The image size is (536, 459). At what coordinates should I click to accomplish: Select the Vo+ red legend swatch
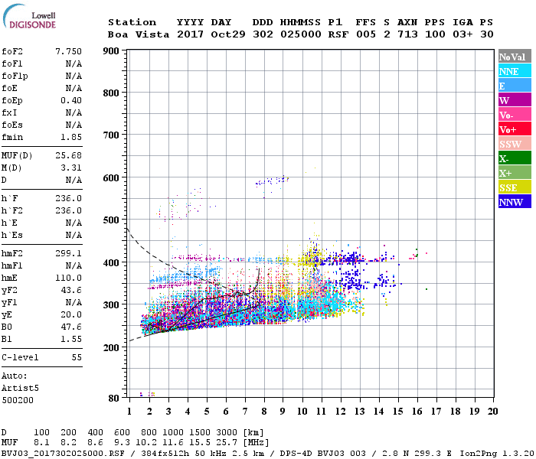(515, 129)
